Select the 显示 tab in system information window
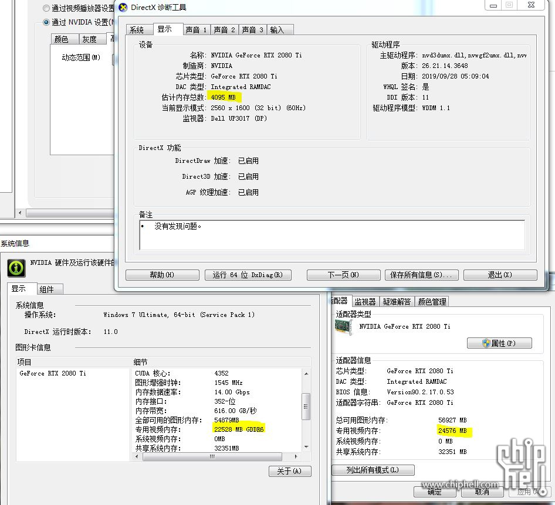The image size is (555, 505). (x=22, y=288)
